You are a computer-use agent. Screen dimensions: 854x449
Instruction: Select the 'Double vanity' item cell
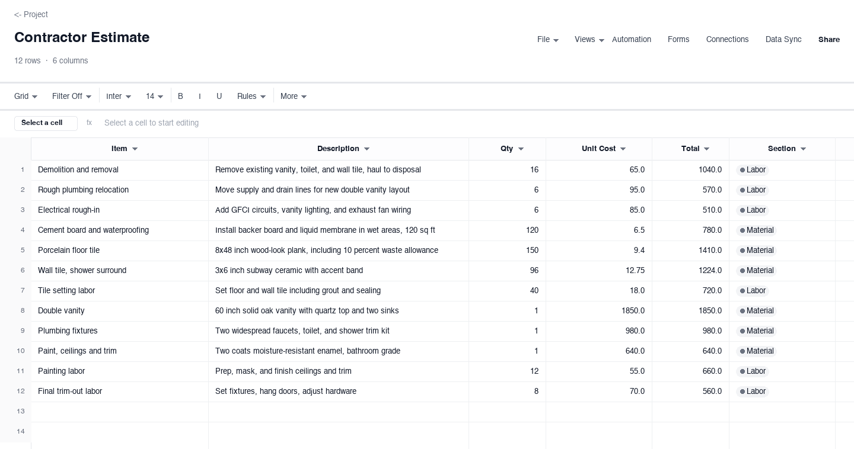120,311
